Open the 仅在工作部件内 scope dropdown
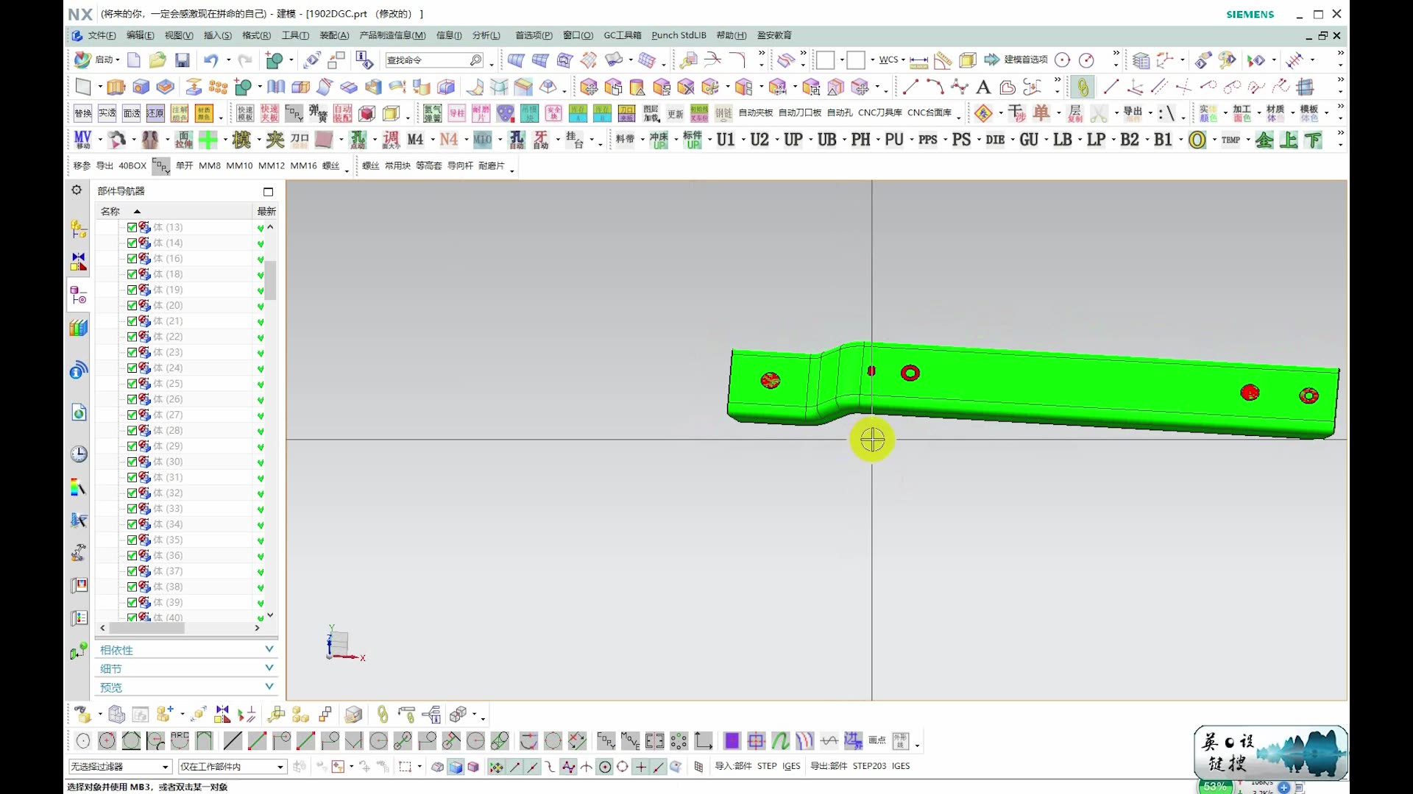Screen dimensions: 1413x794 [280, 767]
